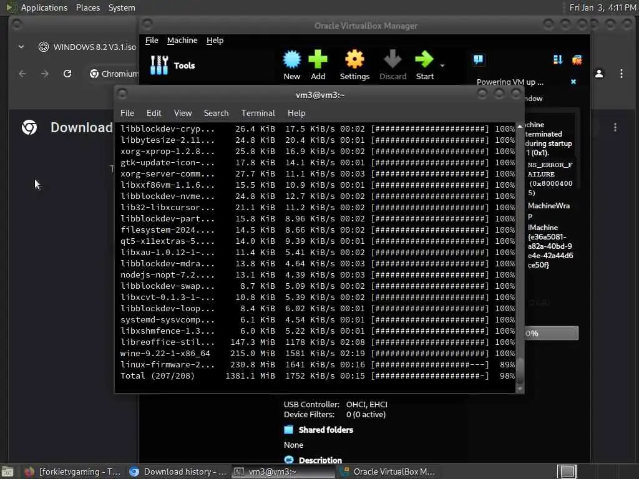This screenshot has height=479, width=639.
Task: Open Chromium tab search chevron
Action: click(21, 47)
